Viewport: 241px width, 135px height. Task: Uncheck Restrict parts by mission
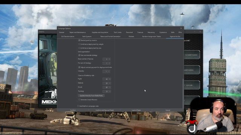[x=79, y=40]
